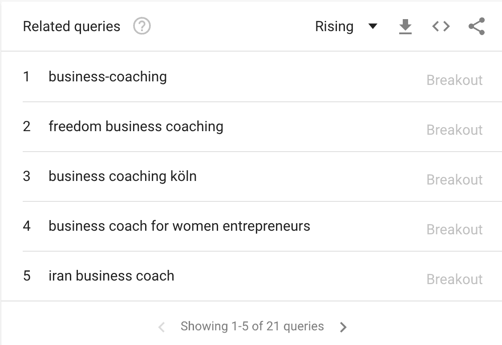Click Breakout value for freedom business coaching
Viewport: 502px width, 345px height.
click(454, 130)
